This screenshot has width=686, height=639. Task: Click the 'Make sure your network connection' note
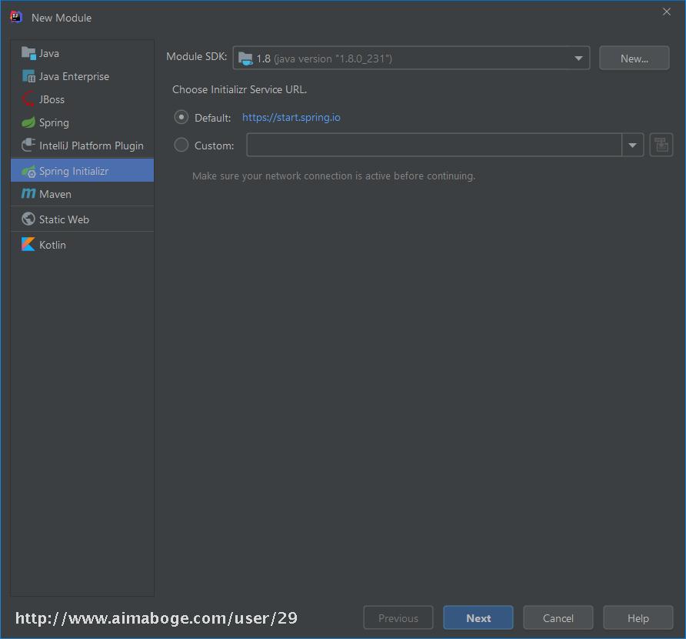[334, 176]
